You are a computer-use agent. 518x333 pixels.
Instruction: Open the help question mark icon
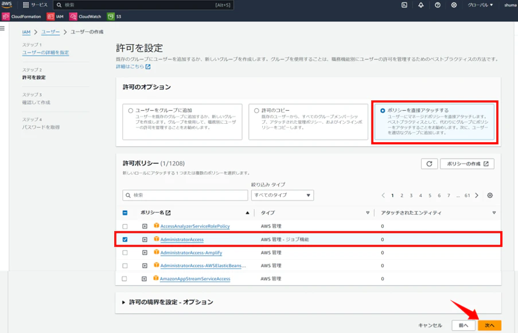[437, 5]
